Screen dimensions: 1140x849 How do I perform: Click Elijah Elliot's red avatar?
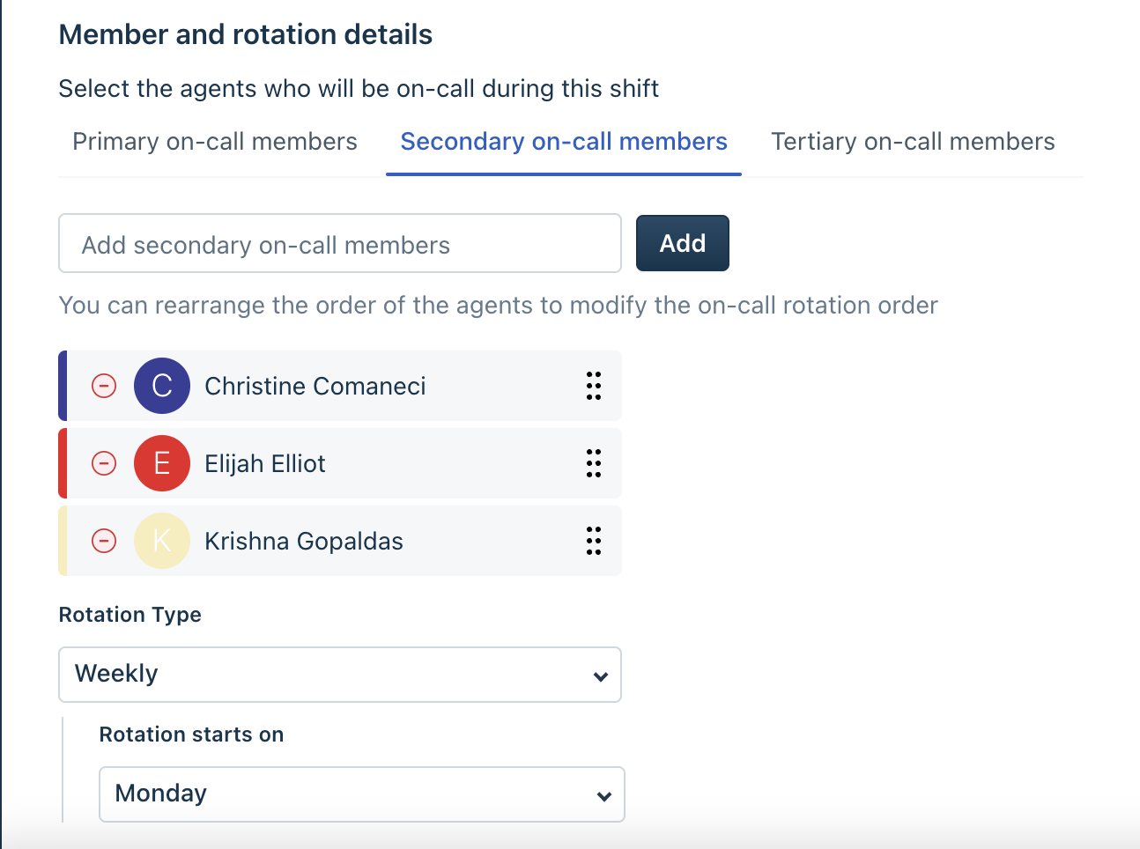point(162,463)
